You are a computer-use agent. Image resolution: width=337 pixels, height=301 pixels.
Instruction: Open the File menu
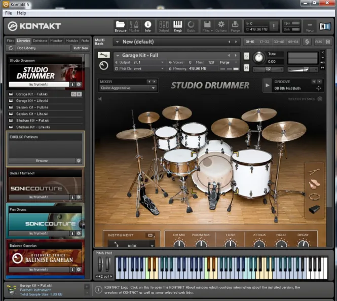[x=9, y=13]
